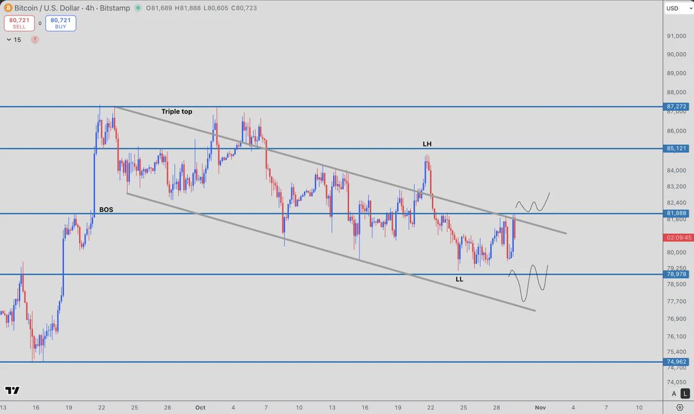Select the BOS text annotation
694x414 pixels.
pos(106,211)
